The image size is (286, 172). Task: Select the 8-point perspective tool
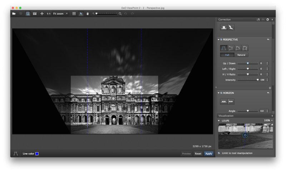pos(245,48)
